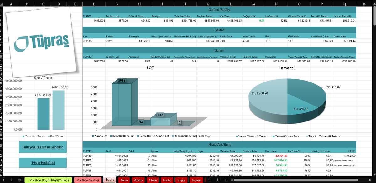Switch to the Portföy Grafiği sheet tab
This screenshot has height=183, width=376.
(x=88, y=180)
